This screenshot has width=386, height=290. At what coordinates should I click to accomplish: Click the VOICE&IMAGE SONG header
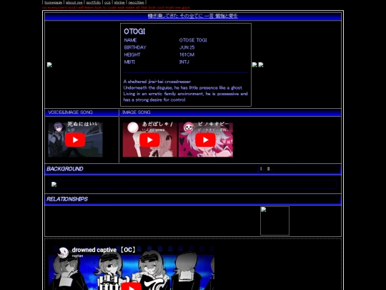point(70,112)
